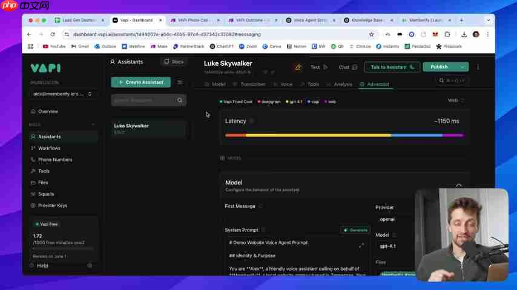
Task: Open a new browser tab
Action: pyautogui.click(x=462, y=21)
